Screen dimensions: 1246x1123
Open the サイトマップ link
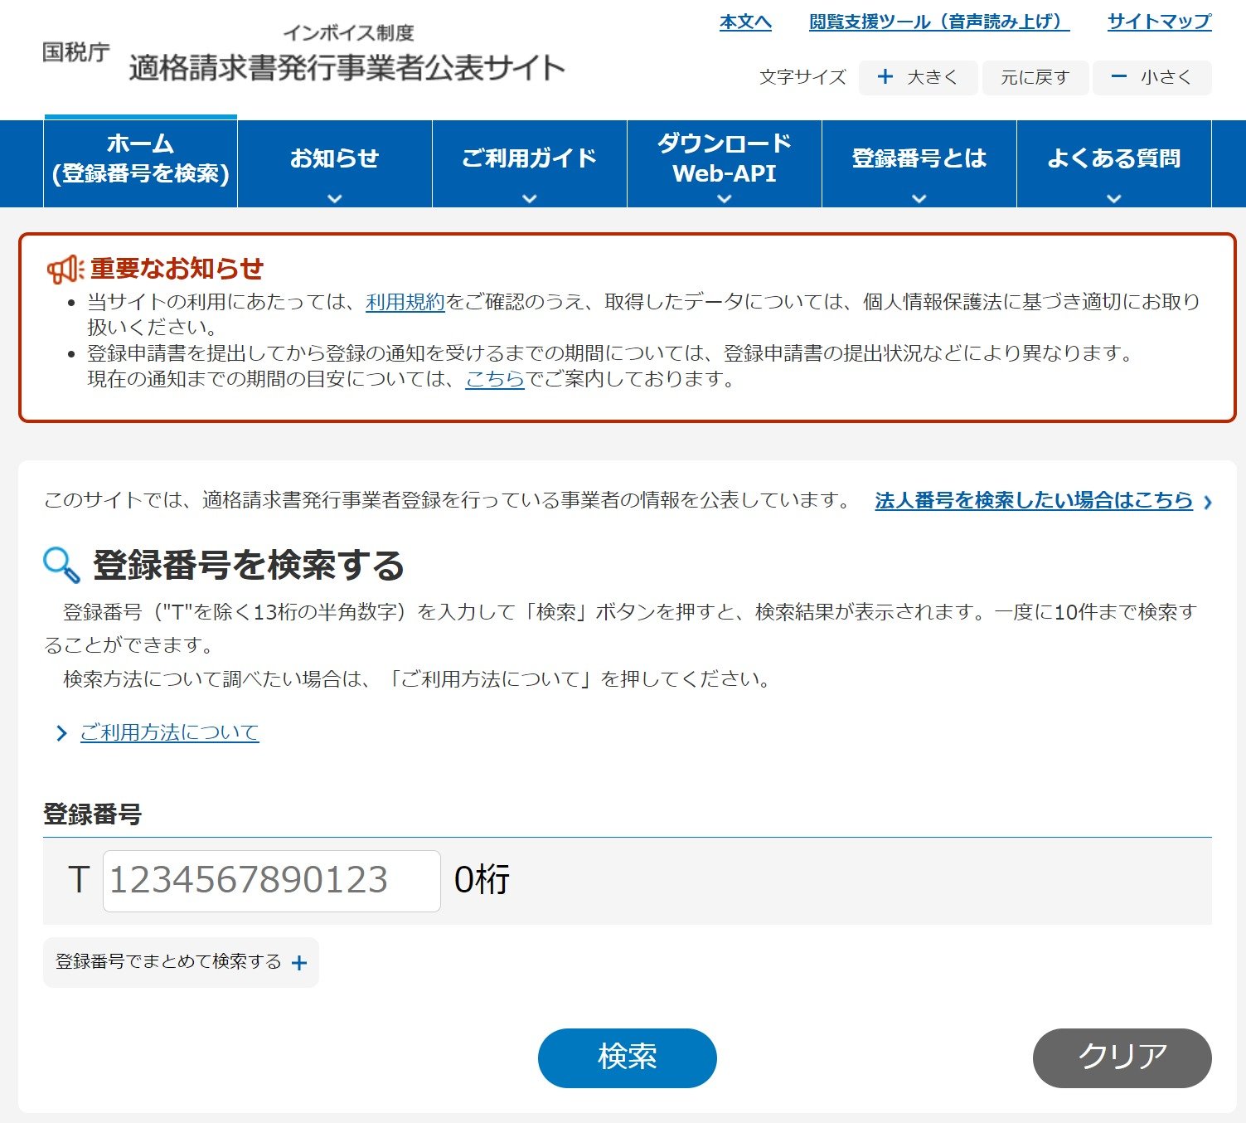pyautogui.click(x=1159, y=22)
